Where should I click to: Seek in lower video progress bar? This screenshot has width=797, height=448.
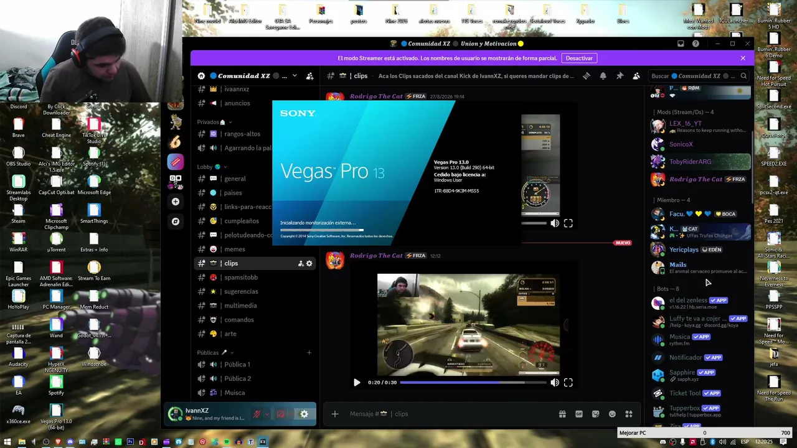473,383
